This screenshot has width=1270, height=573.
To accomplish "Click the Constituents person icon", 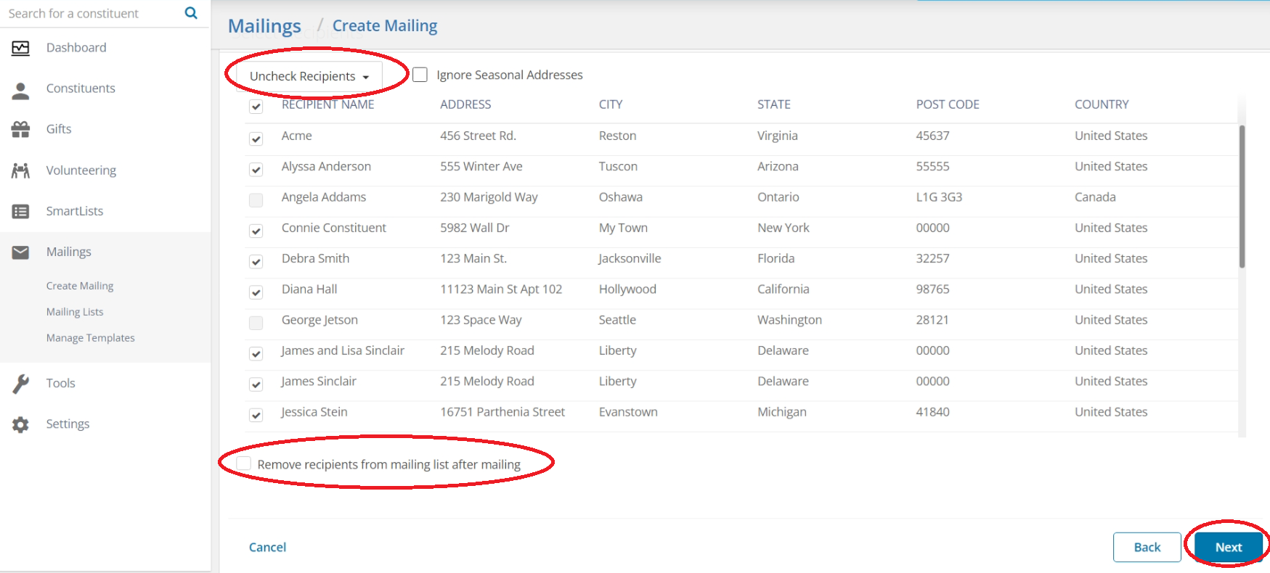I will [x=20, y=90].
